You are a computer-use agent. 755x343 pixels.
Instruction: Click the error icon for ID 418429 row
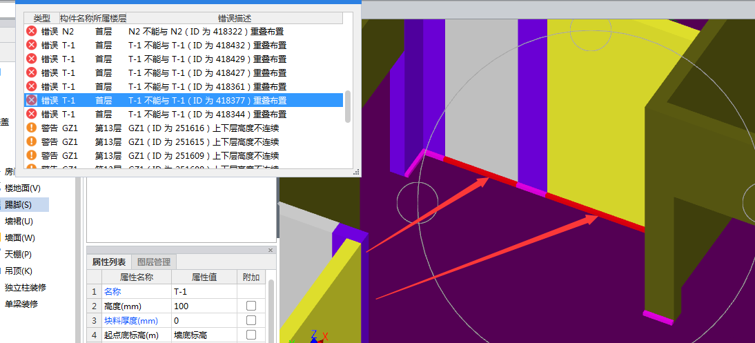click(x=31, y=59)
